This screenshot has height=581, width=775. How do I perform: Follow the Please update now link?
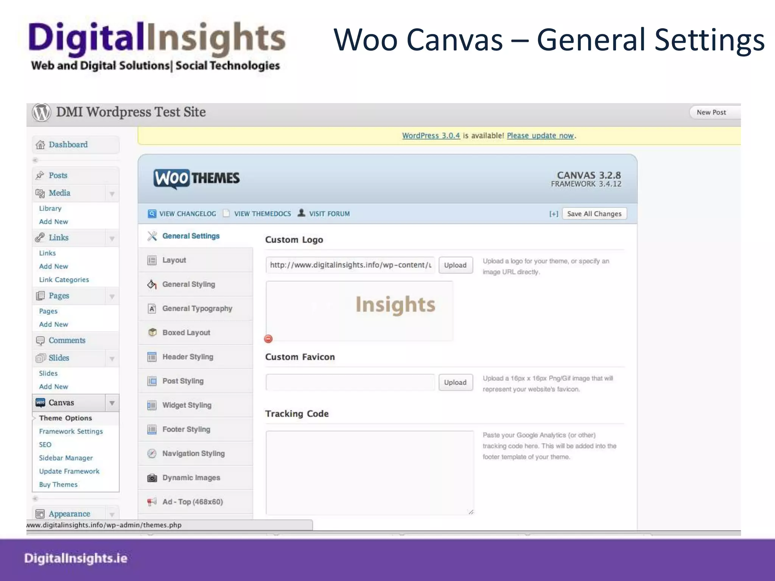[540, 136]
